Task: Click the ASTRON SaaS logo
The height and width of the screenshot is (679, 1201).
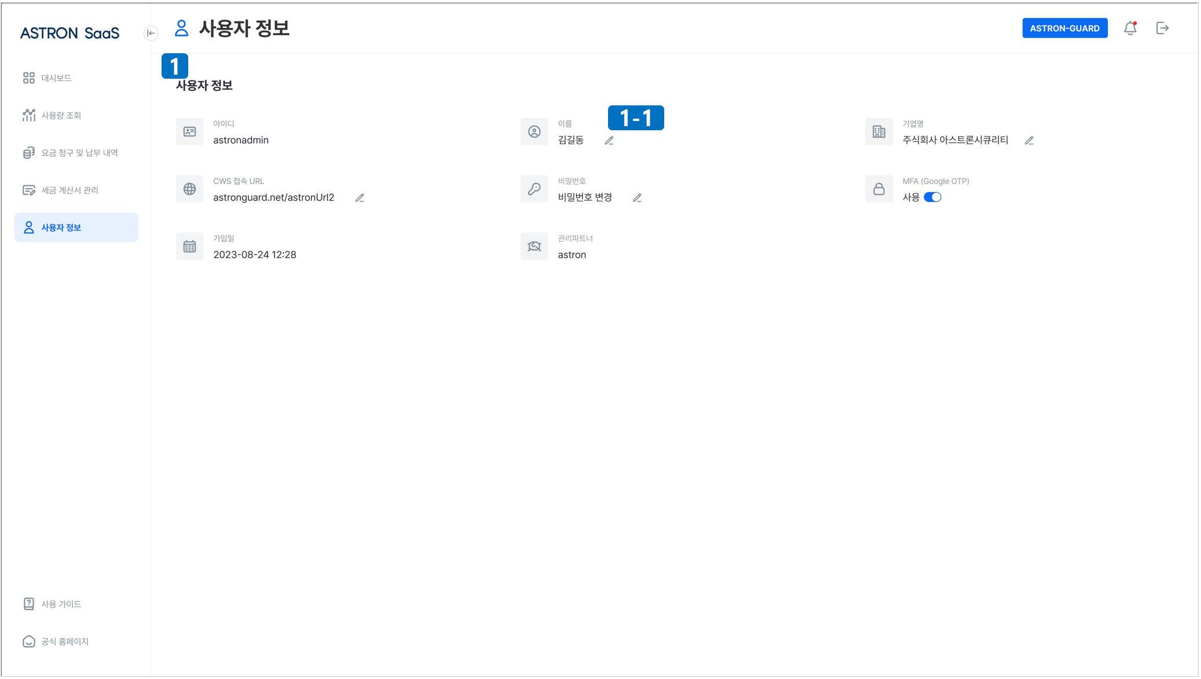Action: [70, 33]
